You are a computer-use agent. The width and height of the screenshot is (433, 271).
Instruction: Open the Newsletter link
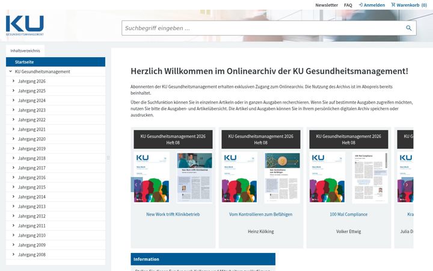click(327, 5)
